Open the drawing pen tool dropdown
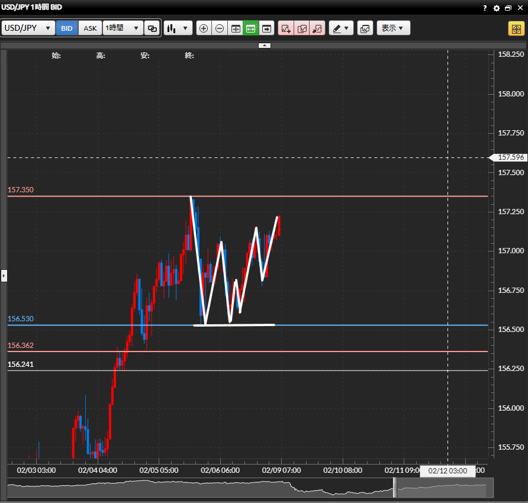The height and width of the screenshot is (503, 528). [x=341, y=28]
